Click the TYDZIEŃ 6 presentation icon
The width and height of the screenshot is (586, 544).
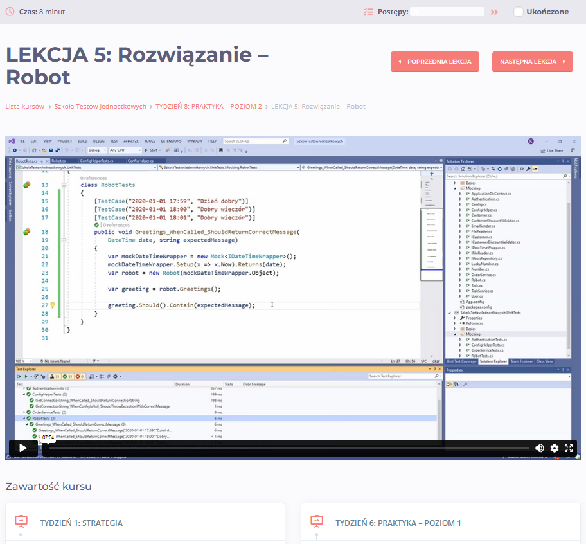[x=317, y=521]
